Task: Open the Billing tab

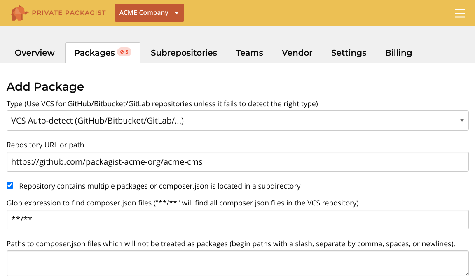Action: pyautogui.click(x=398, y=53)
